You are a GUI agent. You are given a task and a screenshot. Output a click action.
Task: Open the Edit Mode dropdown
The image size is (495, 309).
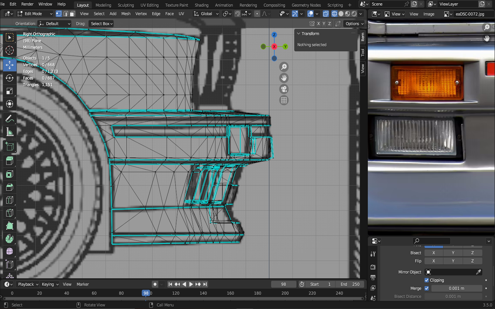tap(35, 14)
